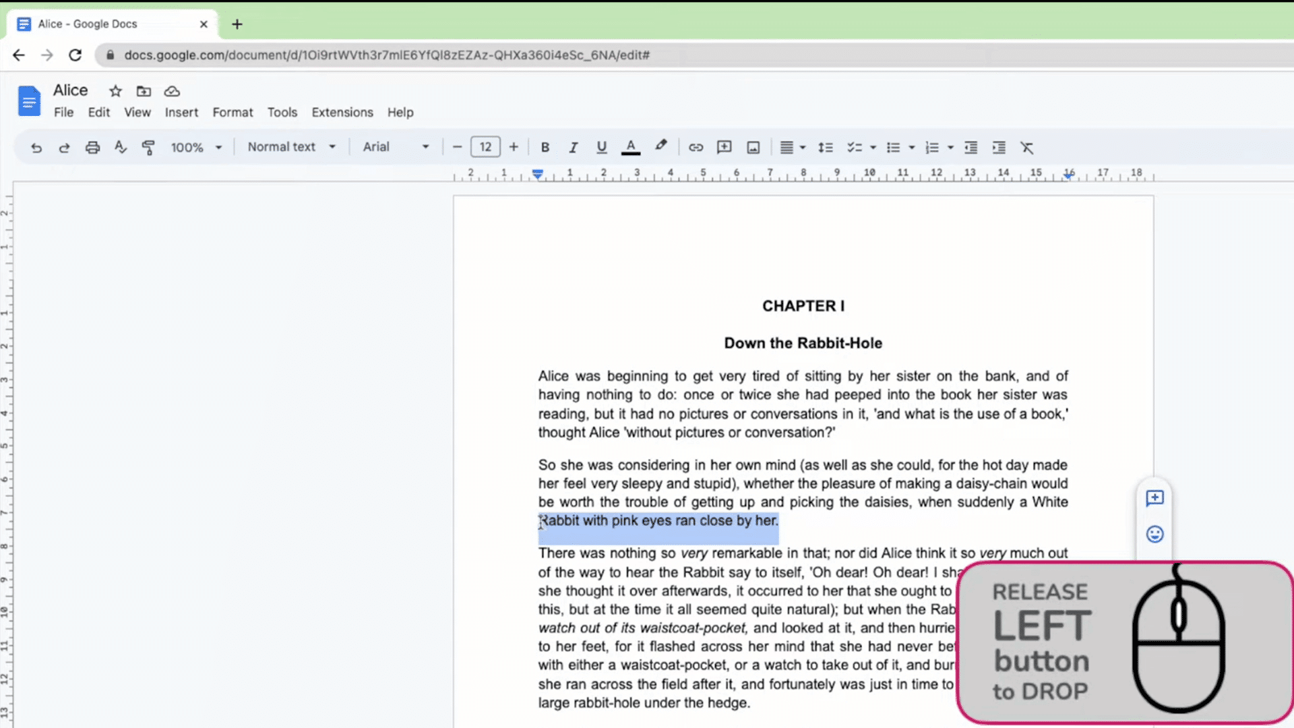Open text alignment options
This screenshot has height=728, width=1294.
point(792,147)
